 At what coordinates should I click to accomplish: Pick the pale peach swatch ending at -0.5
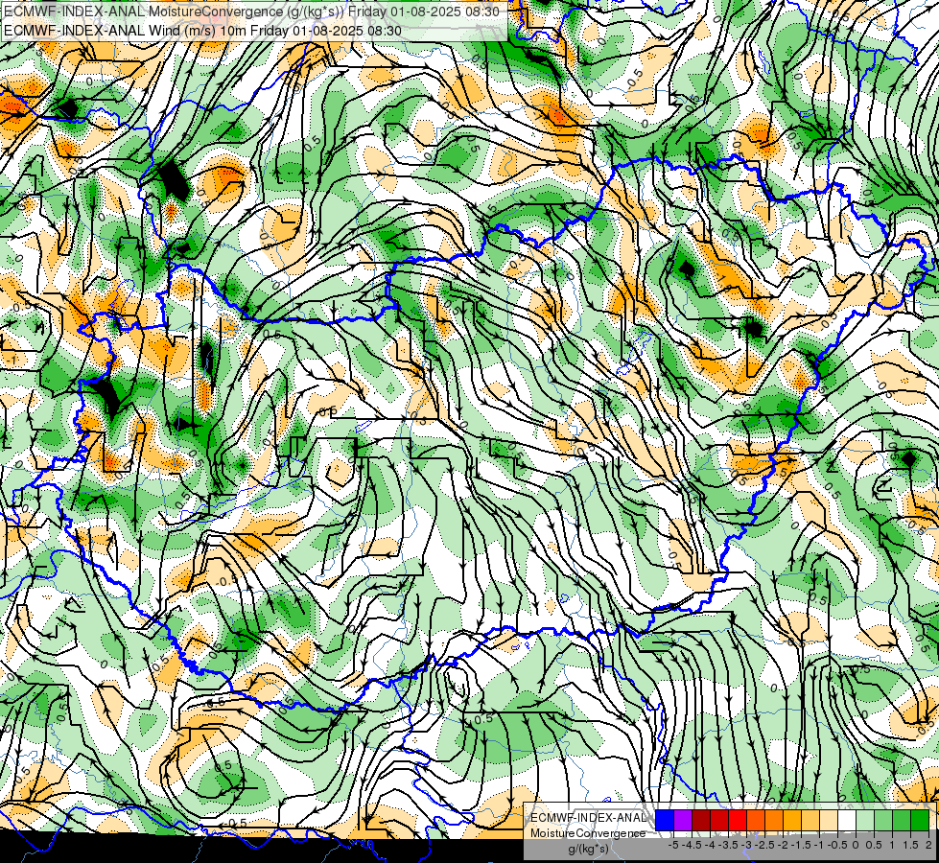pos(828,821)
